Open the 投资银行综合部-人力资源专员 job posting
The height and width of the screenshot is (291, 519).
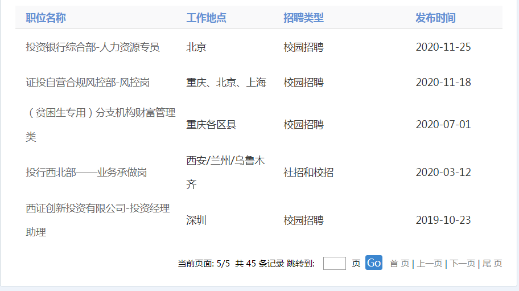coord(93,47)
